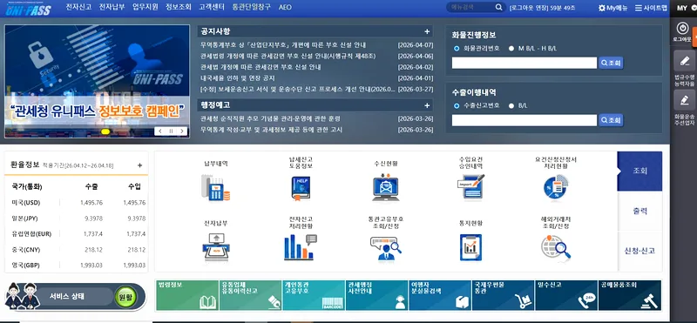Show next banner slide arrow

pyautogui.click(x=181, y=131)
